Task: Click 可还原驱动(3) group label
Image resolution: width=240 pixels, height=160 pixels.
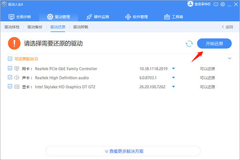Action: pyautogui.click(x=26, y=59)
